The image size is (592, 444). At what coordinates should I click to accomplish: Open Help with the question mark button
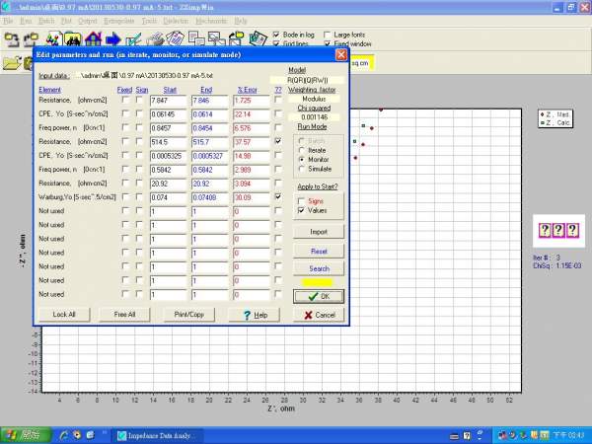coord(255,314)
